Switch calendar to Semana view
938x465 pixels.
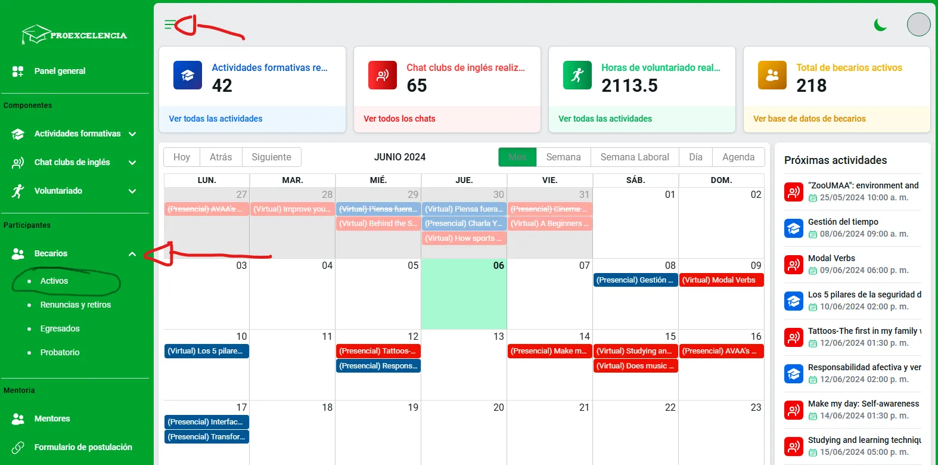point(563,157)
